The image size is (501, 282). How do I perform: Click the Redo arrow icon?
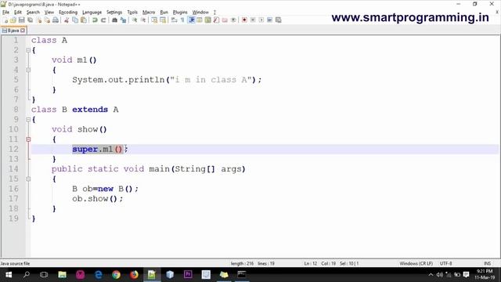[x=103, y=20]
